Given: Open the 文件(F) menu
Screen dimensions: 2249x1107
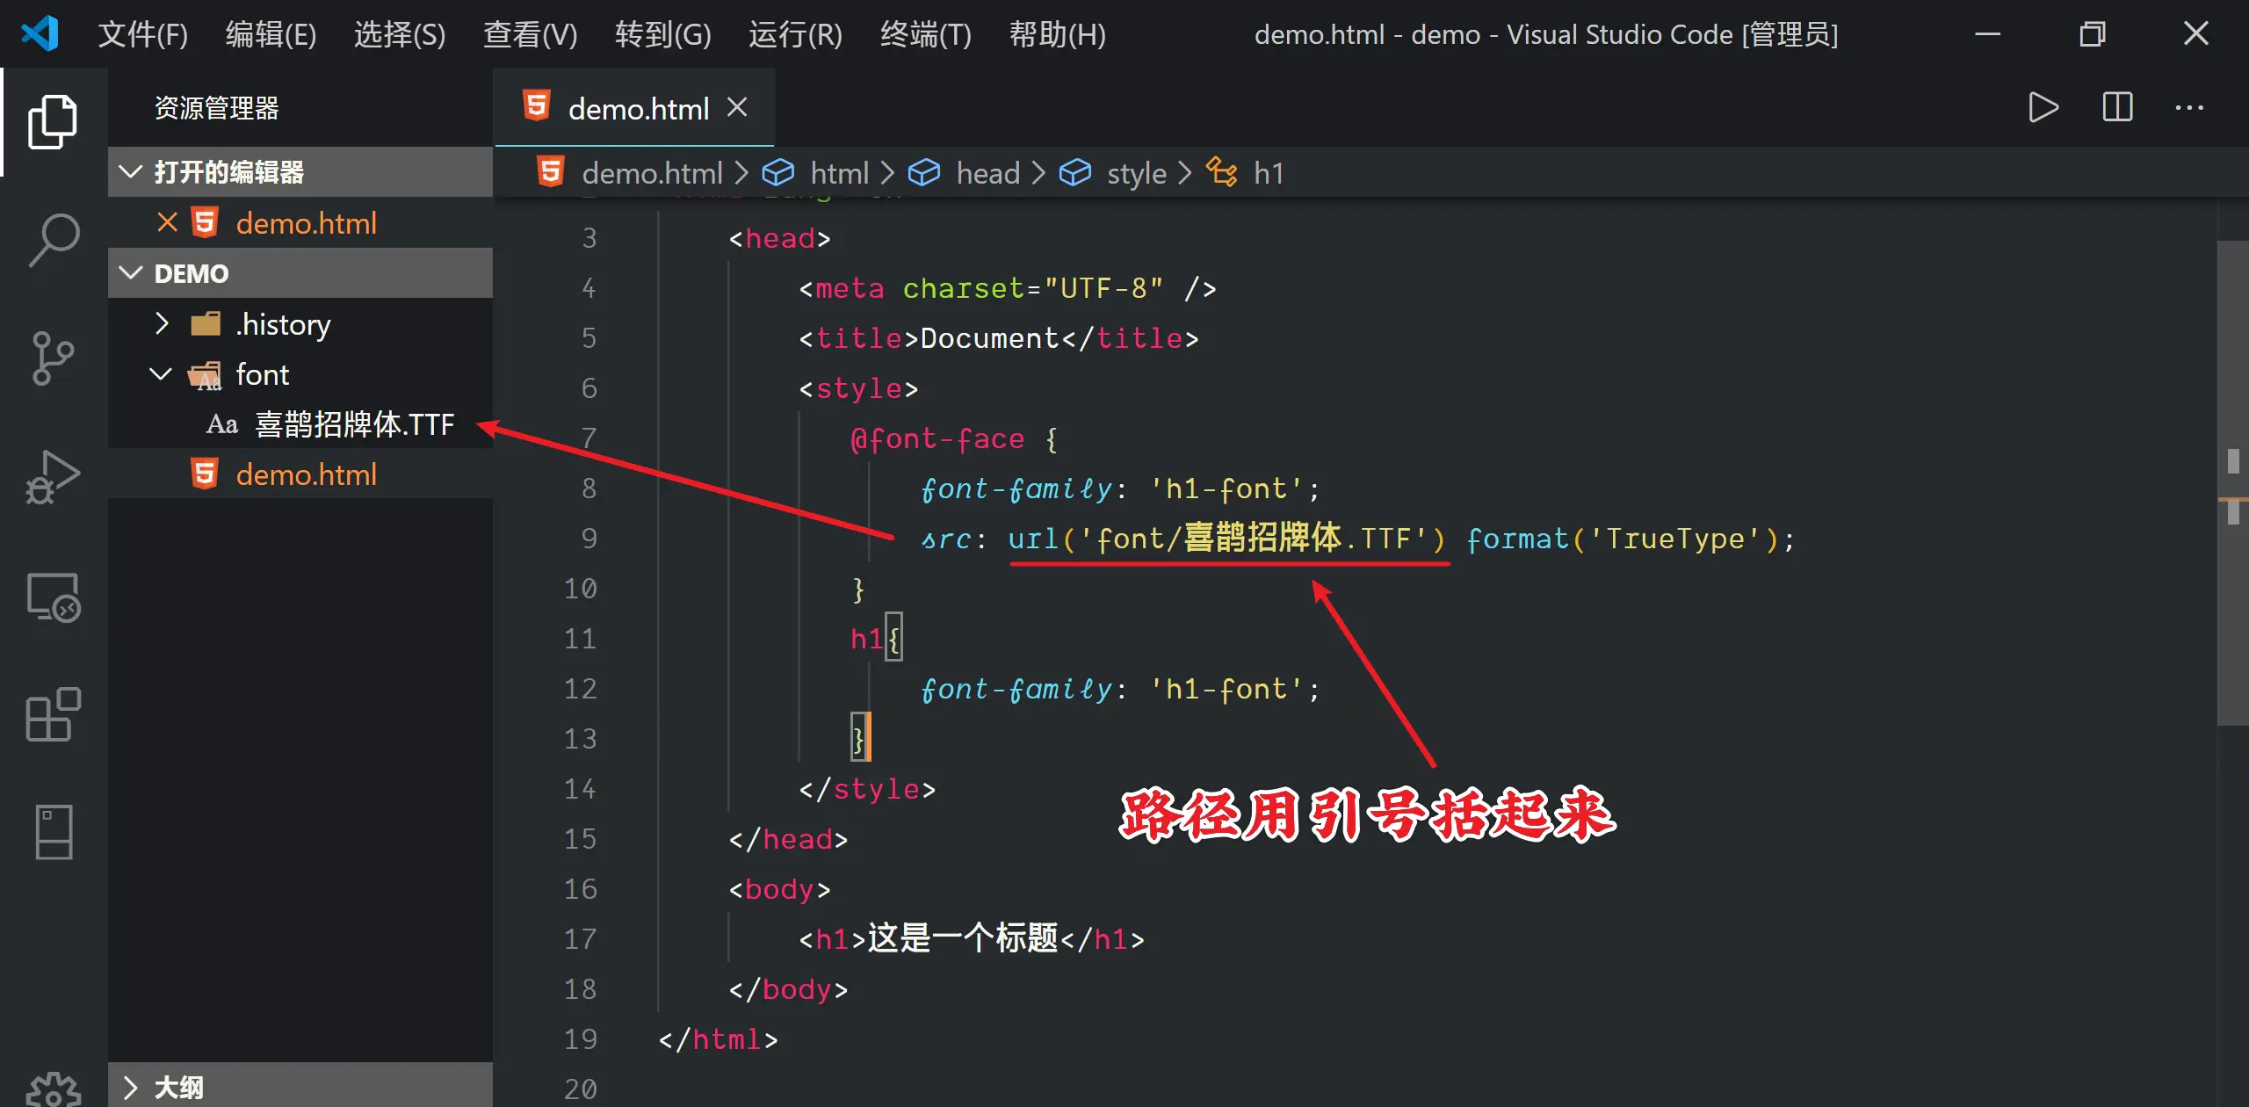Looking at the screenshot, I should tap(142, 35).
